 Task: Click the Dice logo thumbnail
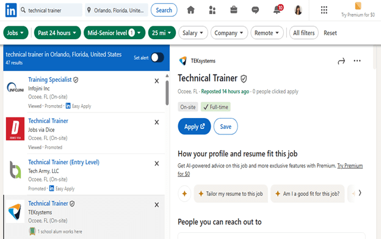point(15,129)
